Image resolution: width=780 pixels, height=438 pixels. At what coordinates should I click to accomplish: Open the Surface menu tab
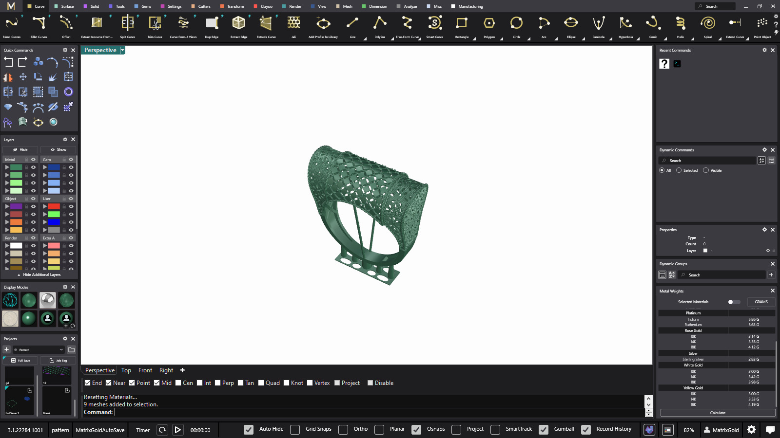pyautogui.click(x=64, y=6)
